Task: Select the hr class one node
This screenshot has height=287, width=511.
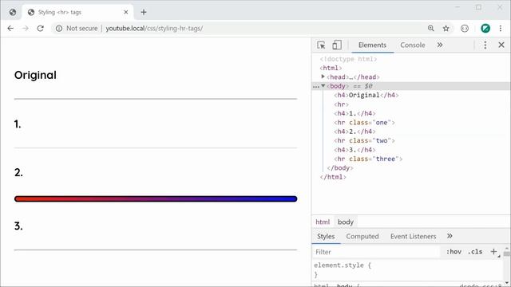Action: point(364,123)
